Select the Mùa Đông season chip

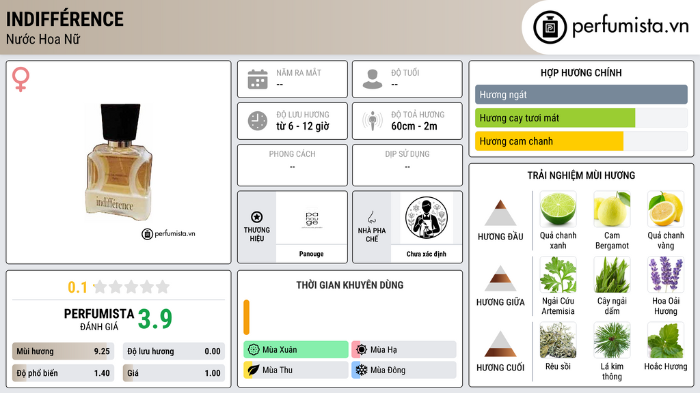[404, 370]
